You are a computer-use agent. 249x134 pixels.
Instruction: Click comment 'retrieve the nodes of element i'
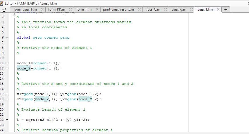57,48
